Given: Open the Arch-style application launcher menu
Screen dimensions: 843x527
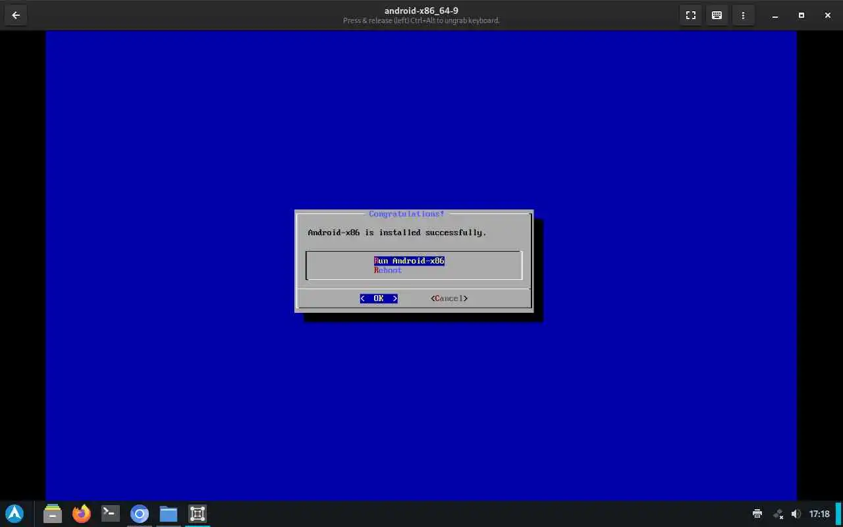Looking at the screenshot, I should [14, 514].
